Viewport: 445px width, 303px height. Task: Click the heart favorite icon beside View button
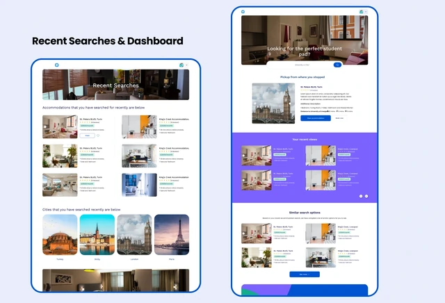[98, 136]
